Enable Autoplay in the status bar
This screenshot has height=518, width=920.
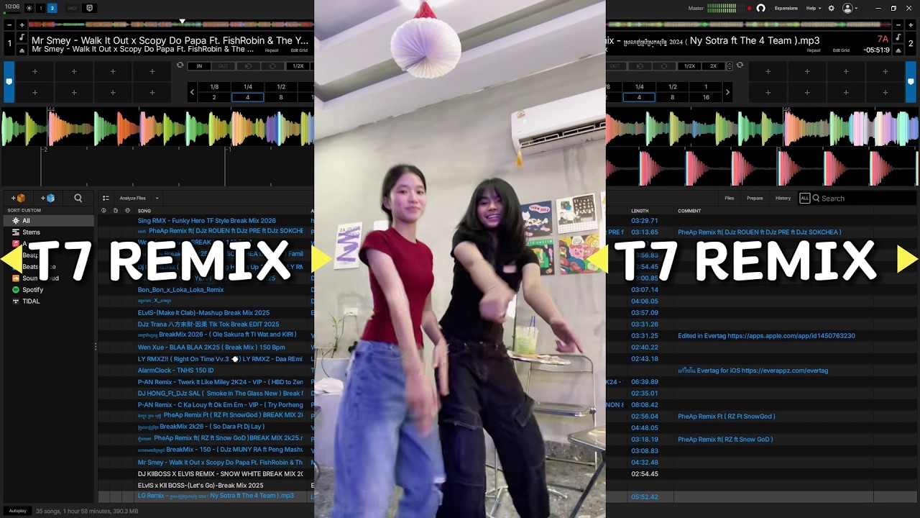(x=17, y=511)
